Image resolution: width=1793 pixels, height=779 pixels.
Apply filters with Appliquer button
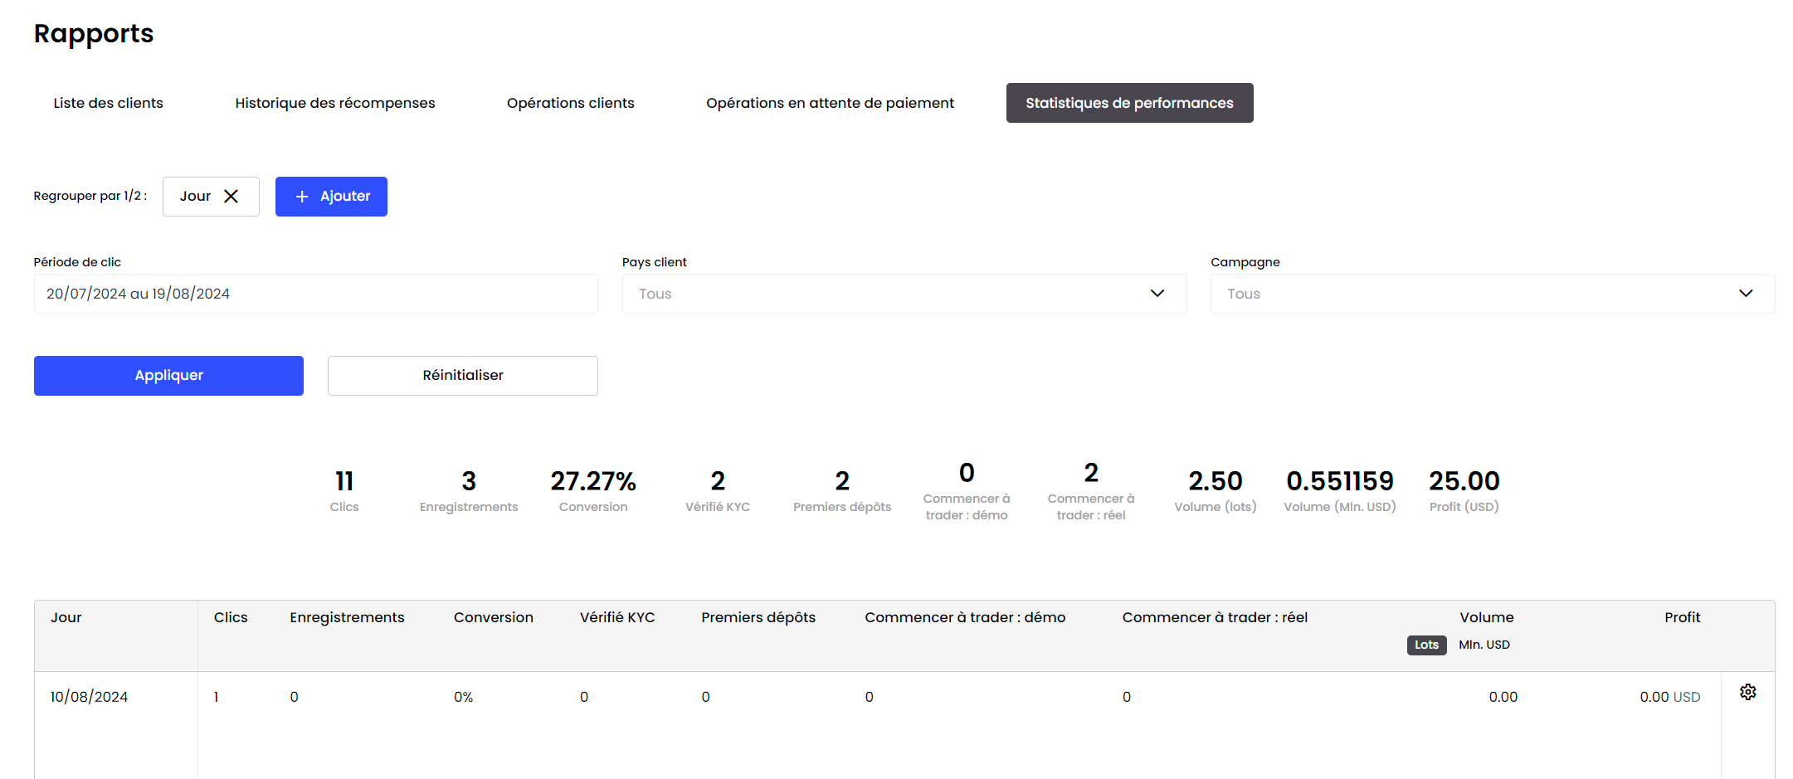click(168, 376)
